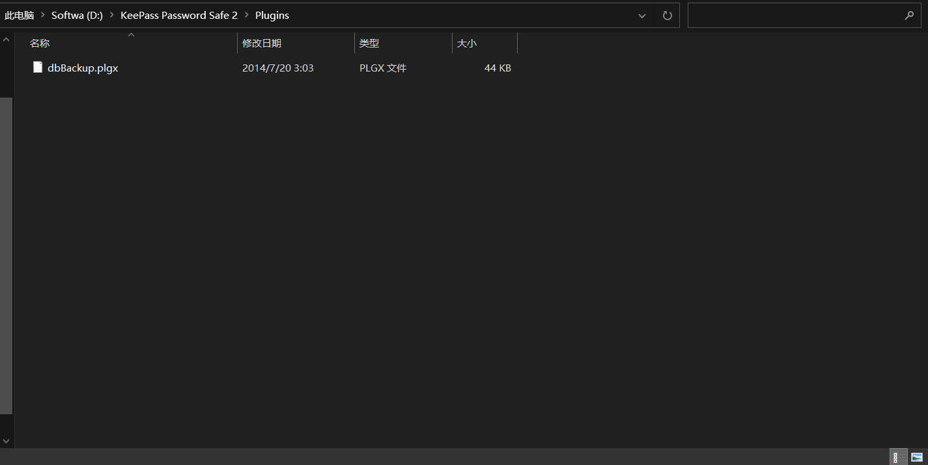The height and width of the screenshot is (465, 928).
Task: Expand chevron after Softwa (D:) breadcrumb
Action: click(112, 16)
